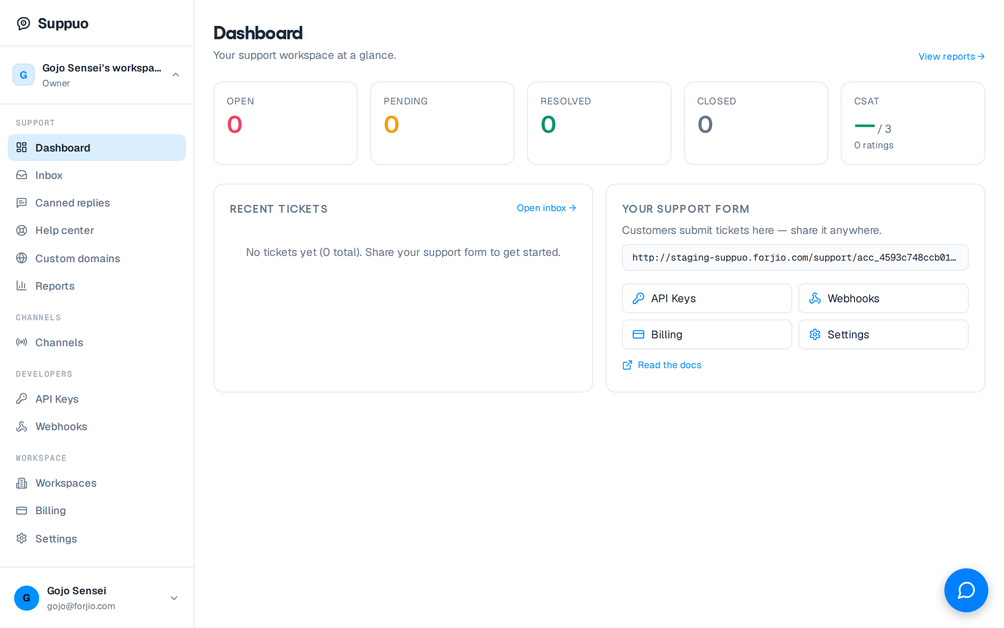Click the sidebar API Keys key icon

(x=22, y=399)
